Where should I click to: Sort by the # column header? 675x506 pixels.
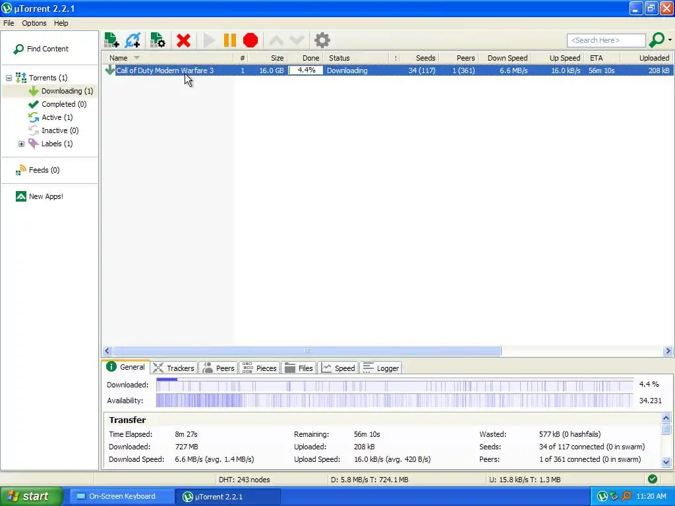pos(242,58)
